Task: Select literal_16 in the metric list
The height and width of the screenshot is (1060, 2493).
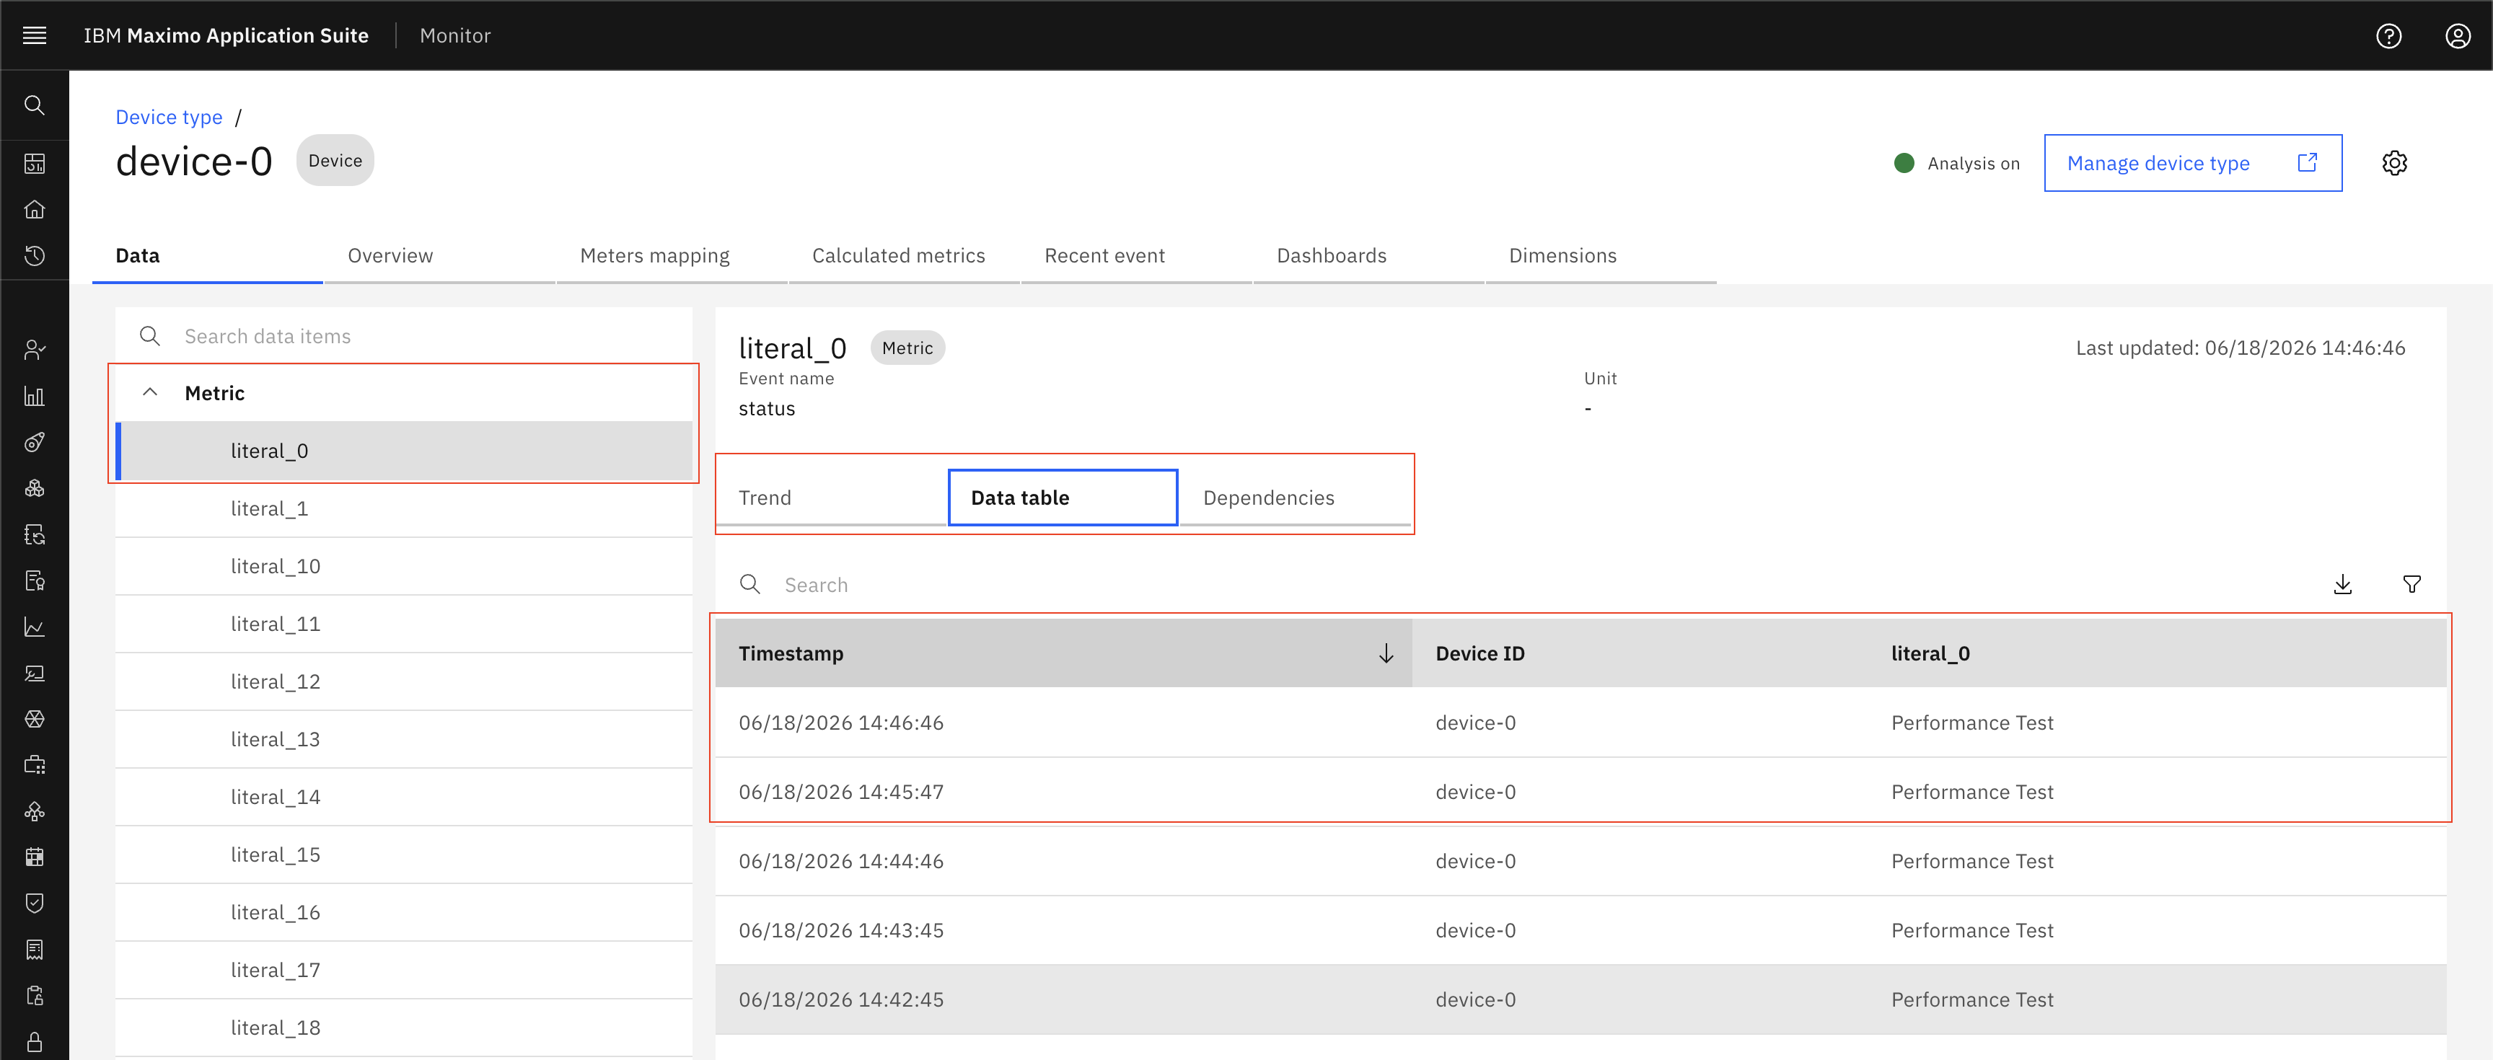Action: tap(403, 912)
